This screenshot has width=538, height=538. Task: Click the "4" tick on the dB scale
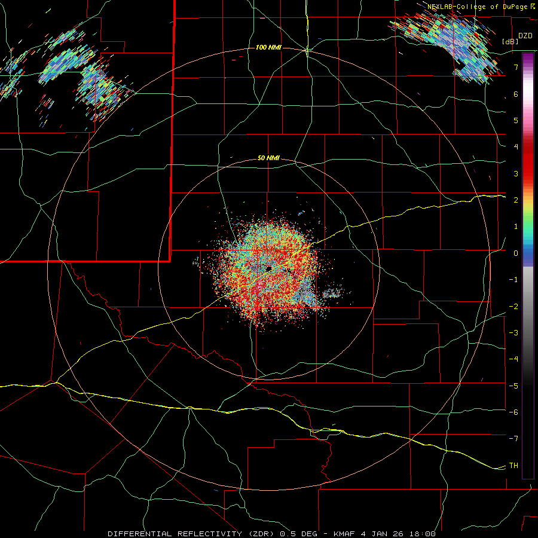coord(516,147)
